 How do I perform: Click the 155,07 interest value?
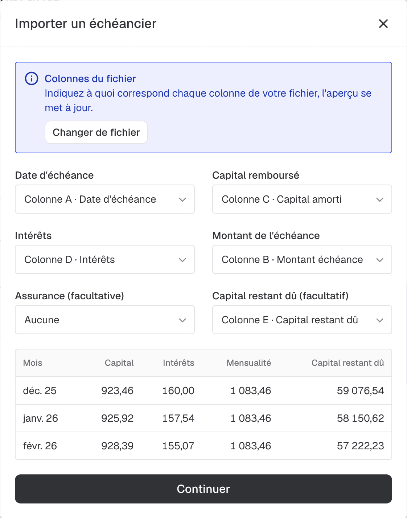coord(178,446)
